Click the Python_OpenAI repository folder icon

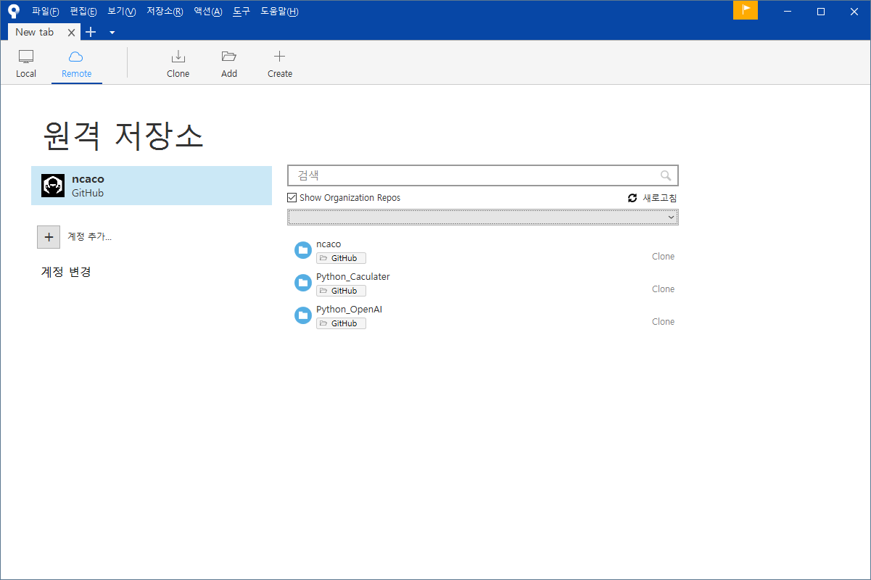(302, 315)
